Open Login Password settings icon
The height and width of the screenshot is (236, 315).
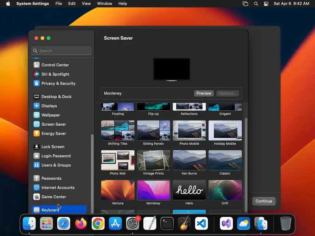click(37, 156)
